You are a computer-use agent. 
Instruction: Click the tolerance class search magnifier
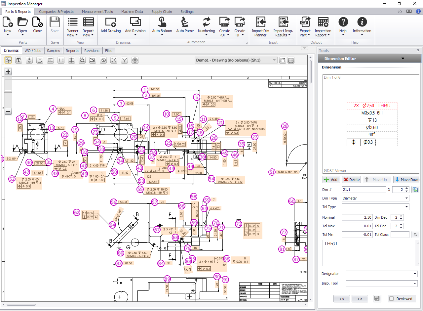click(415, 235)
